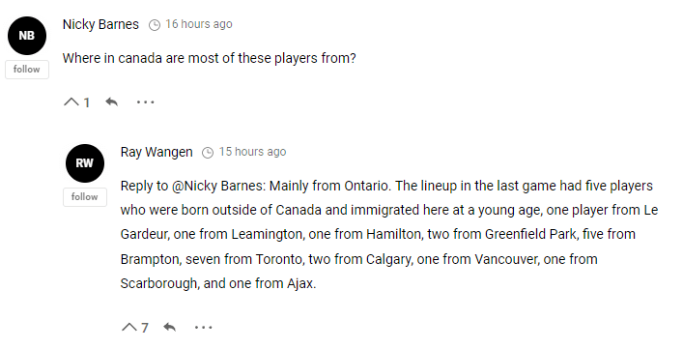Open more options on Ray Wangen's reply
This screenshot has width=683, height=349.
pos(204,327)
